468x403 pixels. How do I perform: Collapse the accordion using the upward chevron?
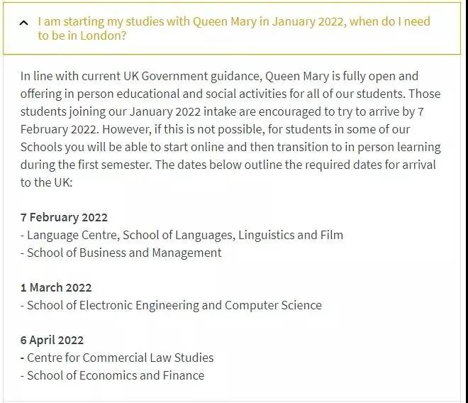coord(23,23)
